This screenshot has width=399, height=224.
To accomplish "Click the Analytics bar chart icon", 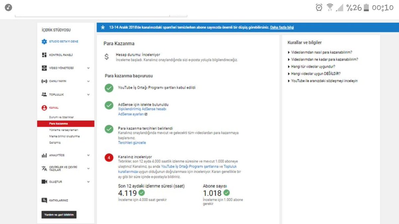I will tap(44, 155).
